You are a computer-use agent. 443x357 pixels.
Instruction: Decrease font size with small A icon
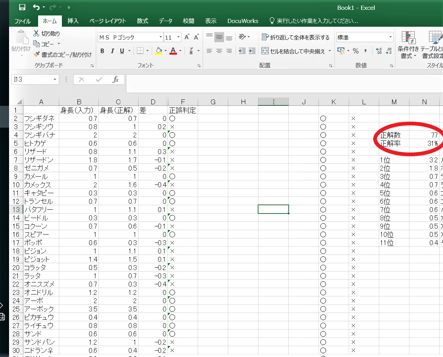pos(196,37)
